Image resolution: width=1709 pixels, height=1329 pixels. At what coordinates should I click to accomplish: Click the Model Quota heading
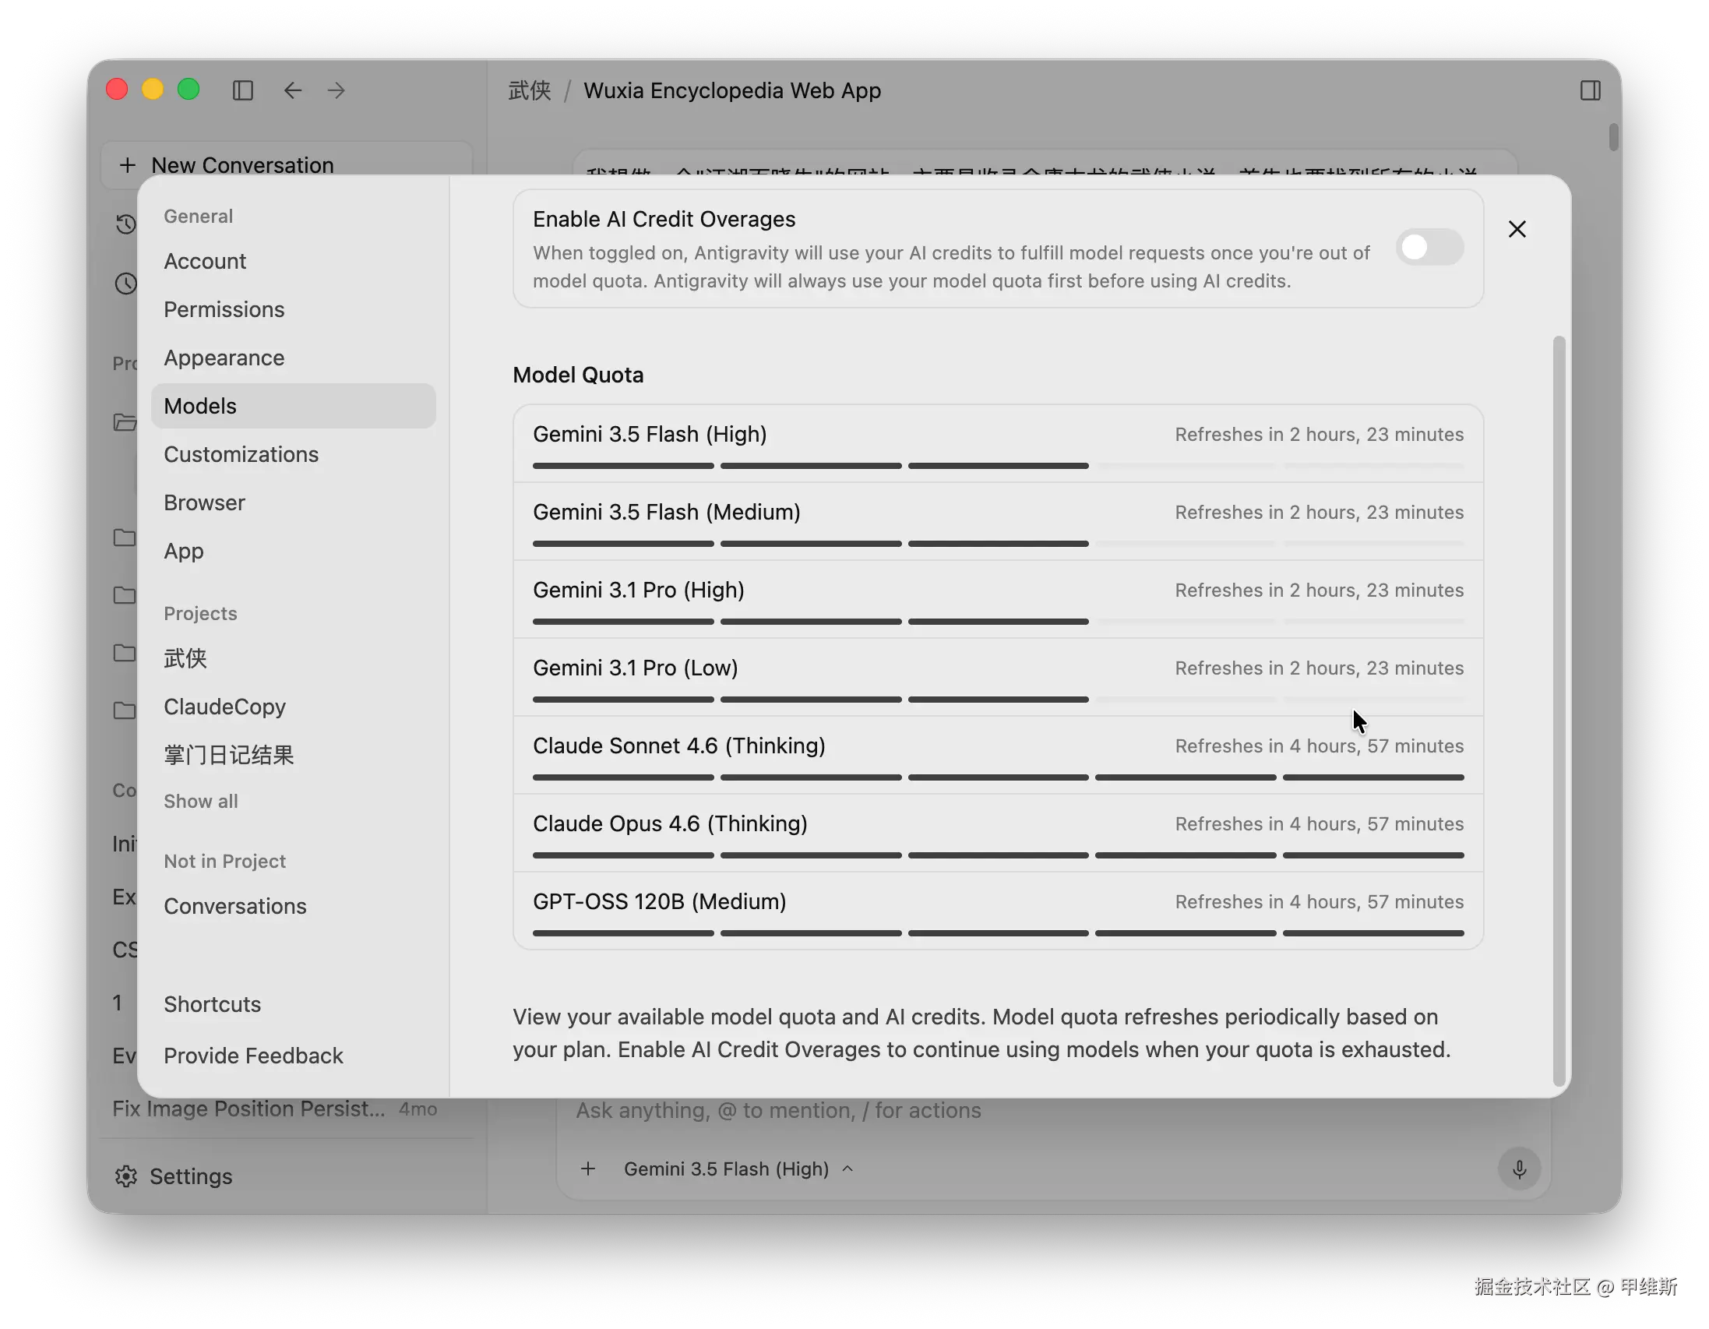click(578, 375)
